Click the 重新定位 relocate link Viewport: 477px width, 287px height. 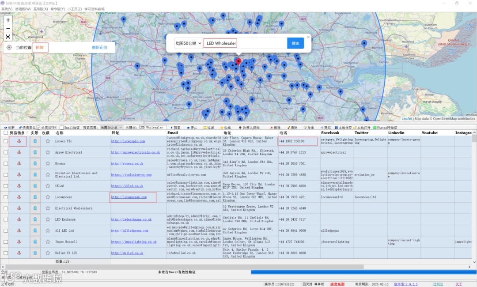pos(99,47)
